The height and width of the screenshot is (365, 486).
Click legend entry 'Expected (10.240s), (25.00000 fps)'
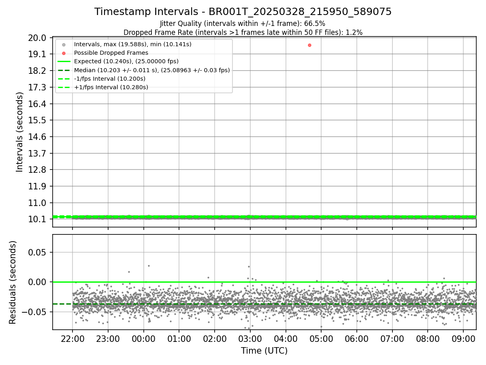[126, 61]
